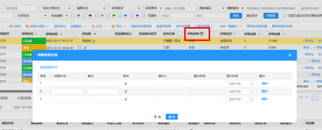Focus the 请输入进行搜索 field
Viewport: 322px width, 130px height.
click(x=180, y=8)
